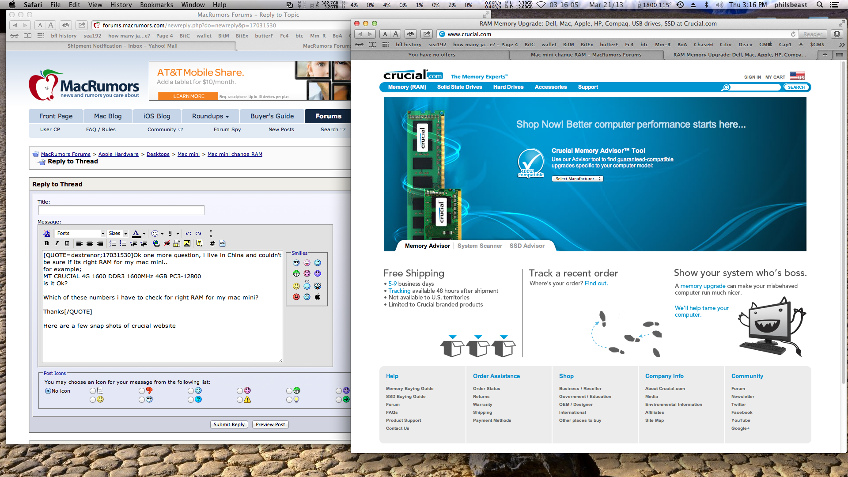
Task: Click the Crucial window address bar
Action: click(x=617, y=34)
